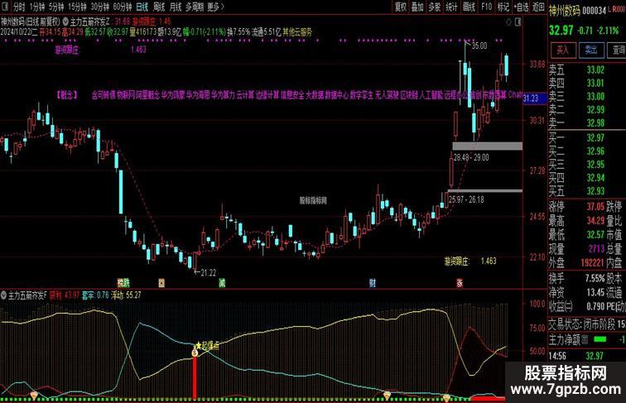This screenshot has height=403, width=626.
Task: Select the 15分钟 period tab
Action: coord(77,7)
